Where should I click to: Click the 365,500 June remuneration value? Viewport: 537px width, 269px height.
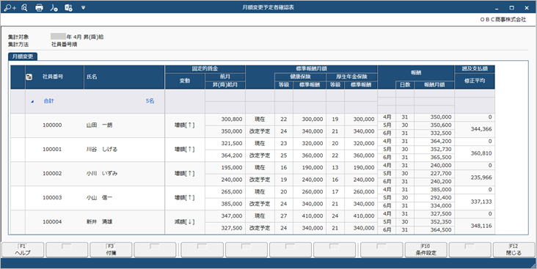441,158
